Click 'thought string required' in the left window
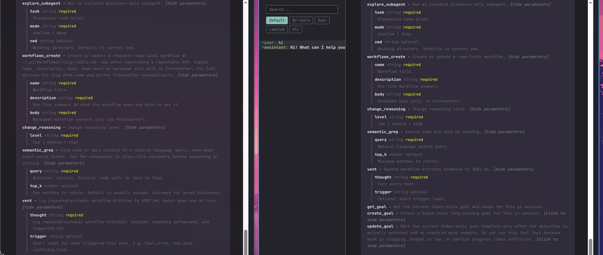This screenshot has width=603, height=255. (57, 215)
